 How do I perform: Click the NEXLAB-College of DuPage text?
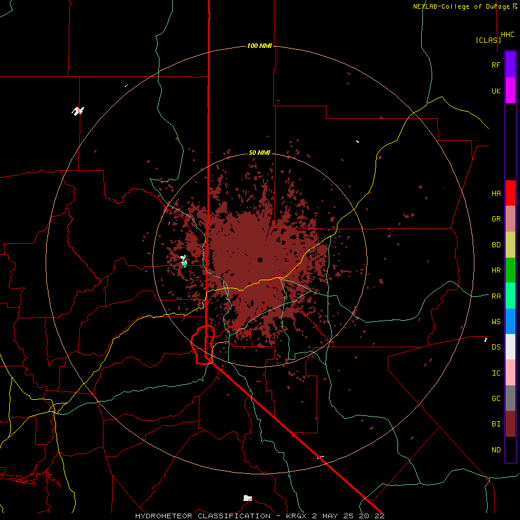point(461,6)
